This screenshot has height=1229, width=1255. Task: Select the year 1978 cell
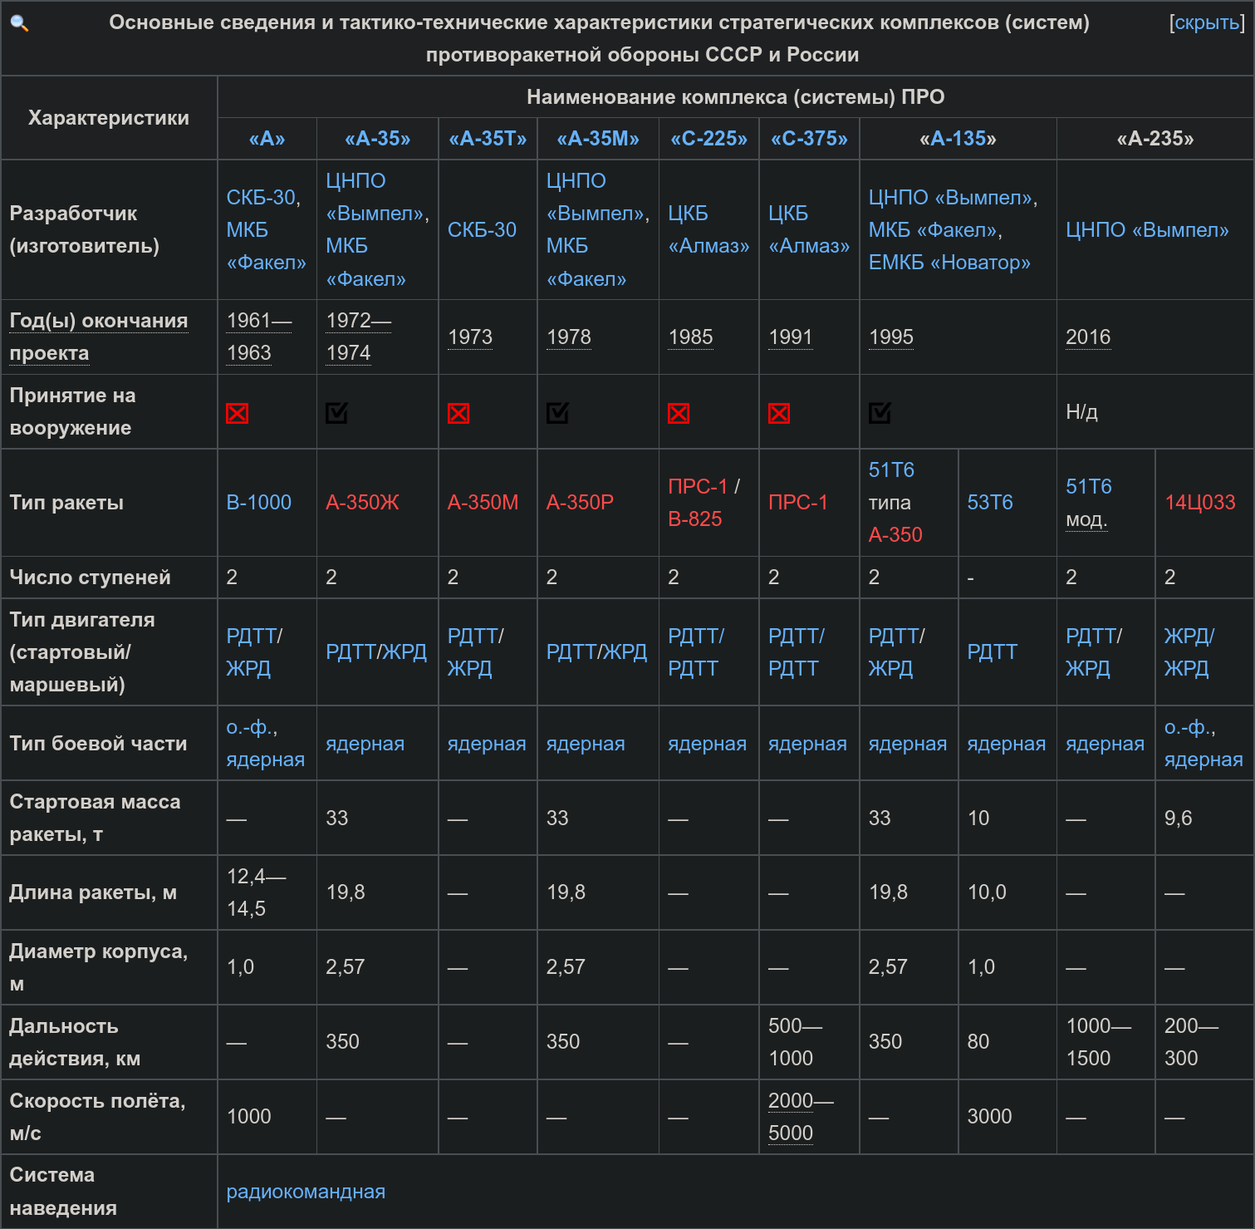[569, 337]
